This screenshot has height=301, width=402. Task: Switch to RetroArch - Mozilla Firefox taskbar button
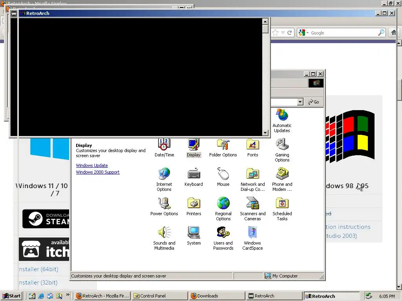(x=102, y=296)
